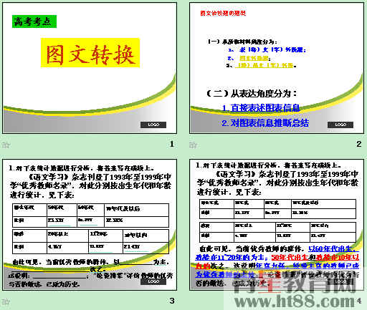The width and height of the screenshot is (367, 310).
Task: Click the www.ht88.com watermark
Action: click(294, 301)
